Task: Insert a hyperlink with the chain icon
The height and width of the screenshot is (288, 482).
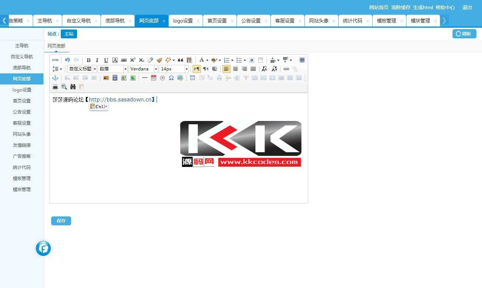Action: [286, 69]
